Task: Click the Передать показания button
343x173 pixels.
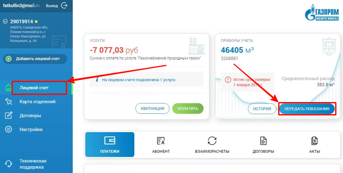Action: coord(307,109)
